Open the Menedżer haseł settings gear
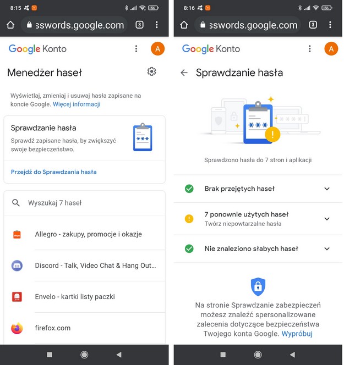 [x=152, y=71]
